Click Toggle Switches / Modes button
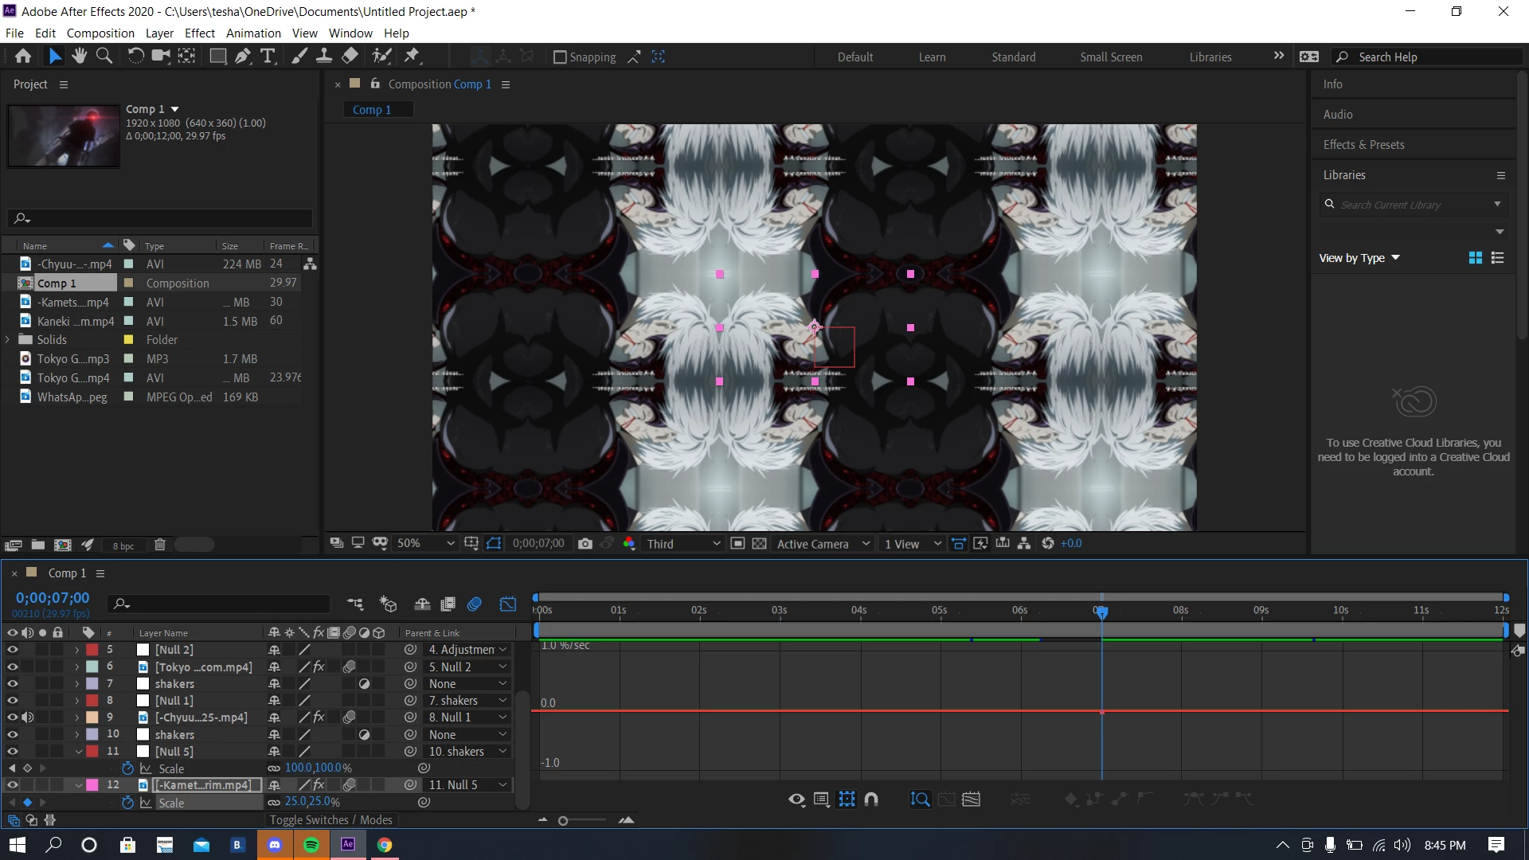Viewport: 1529px width, 860px height. (x=330, y=820)
